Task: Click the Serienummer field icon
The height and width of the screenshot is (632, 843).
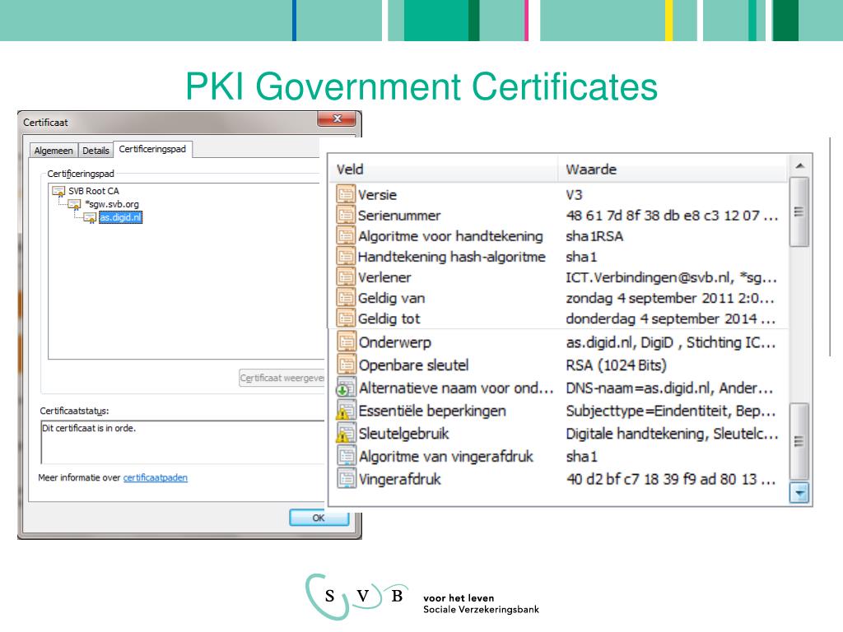Action: point(346,215)
